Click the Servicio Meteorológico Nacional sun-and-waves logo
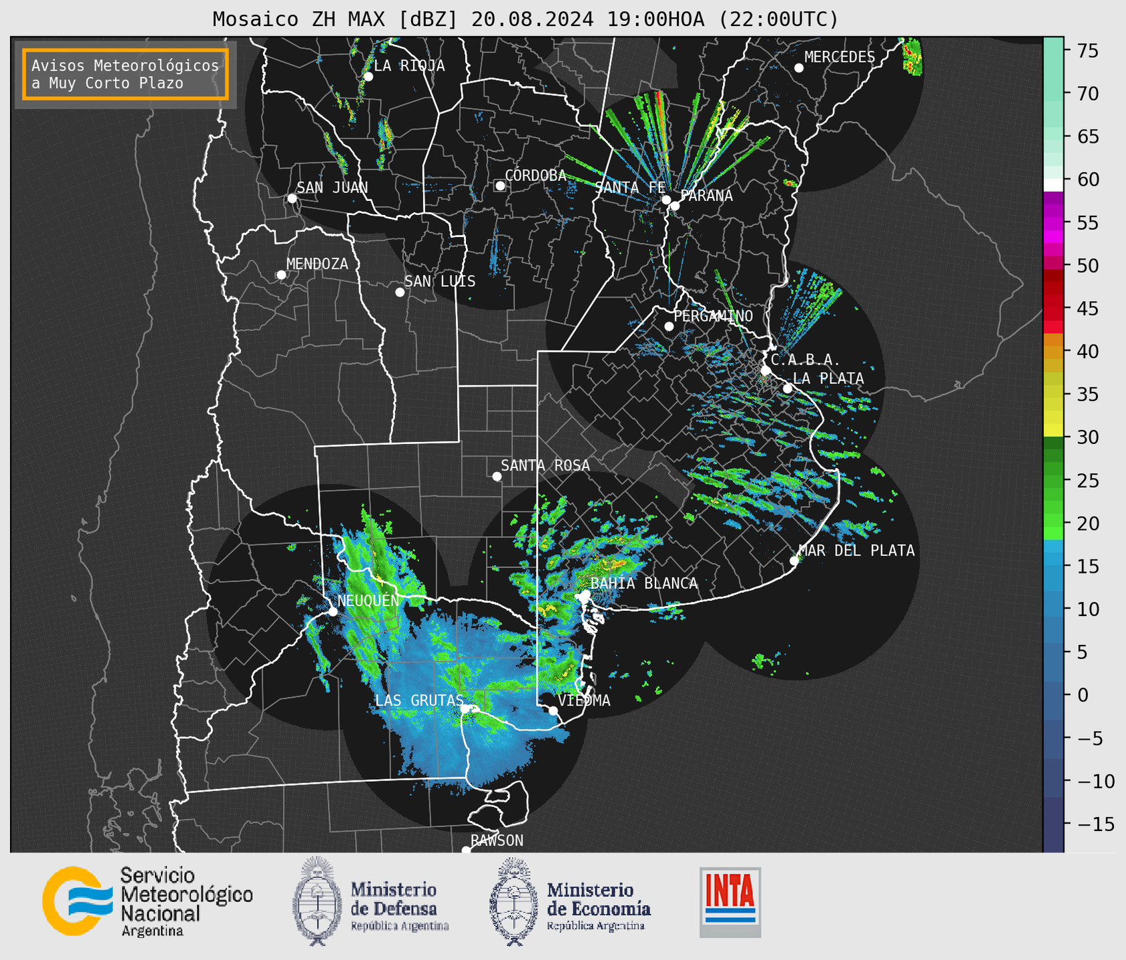The height and width of the screenshot is (960, 1126). coord(77,901)
